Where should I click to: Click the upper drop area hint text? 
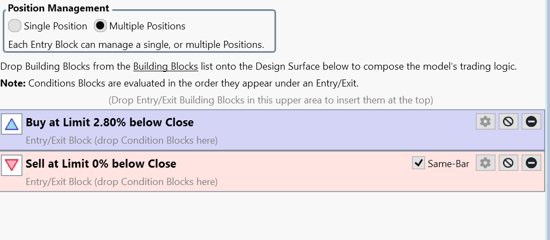271,100
